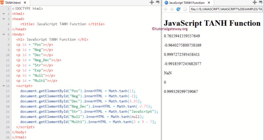The image size is (264, 140).
Task: Select the JavaScript TANH Function preview tab
Action: [x=187, y=3]
